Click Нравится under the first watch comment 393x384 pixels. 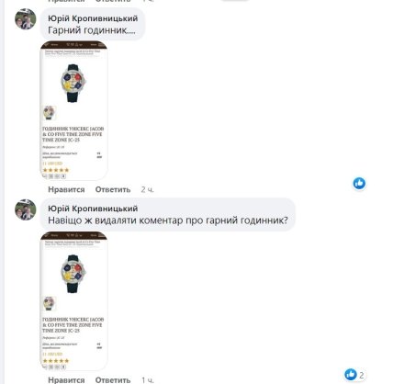[x=66, y=189]
